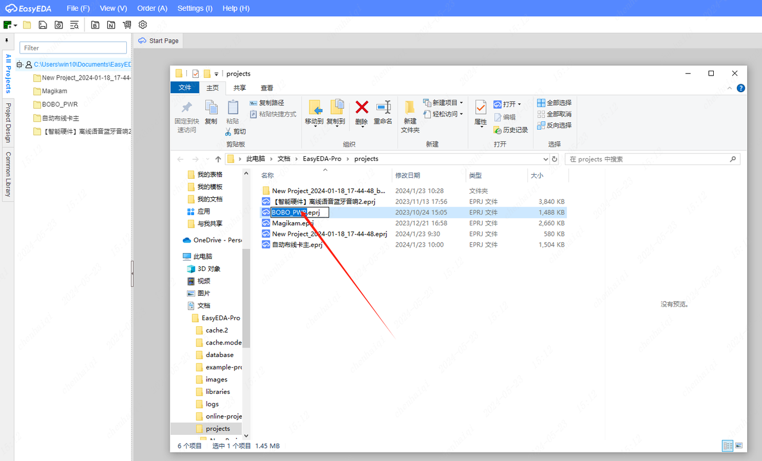Open the Order (A) menu
The height and width of the screenshot is (461, 762).
(152, 8)
